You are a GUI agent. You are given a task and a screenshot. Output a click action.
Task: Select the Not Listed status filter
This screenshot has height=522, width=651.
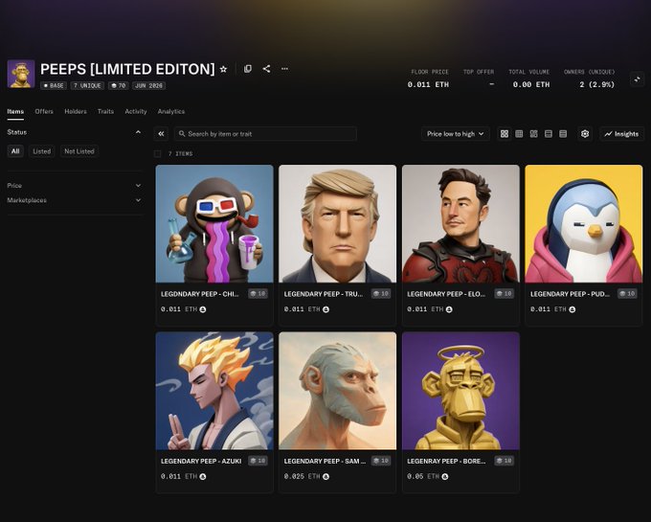tap(79, 151)
